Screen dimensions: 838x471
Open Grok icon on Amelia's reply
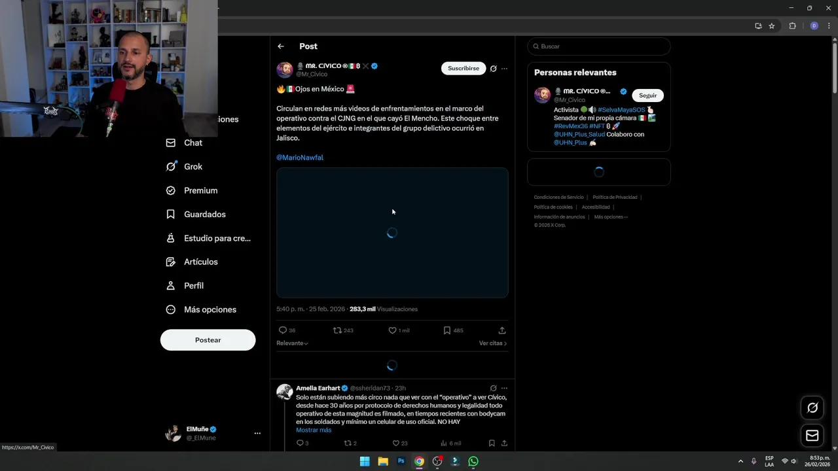pos(494,388)
